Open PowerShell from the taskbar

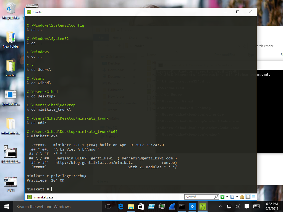coord(151,206)
